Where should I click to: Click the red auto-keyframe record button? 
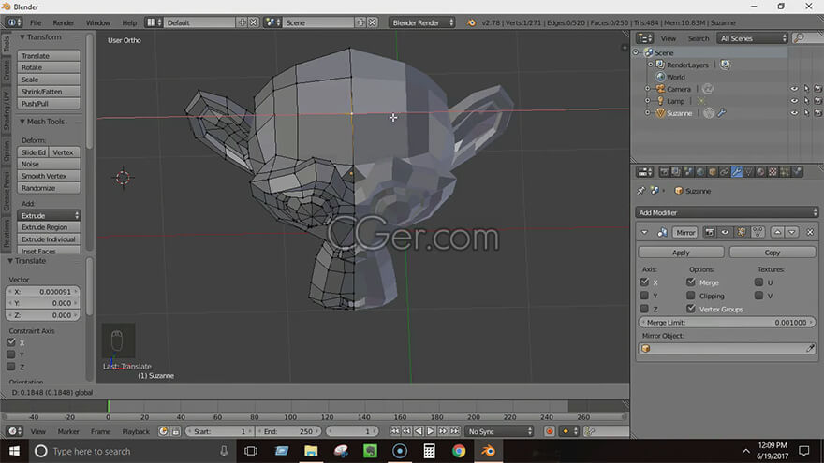(549, 431)
